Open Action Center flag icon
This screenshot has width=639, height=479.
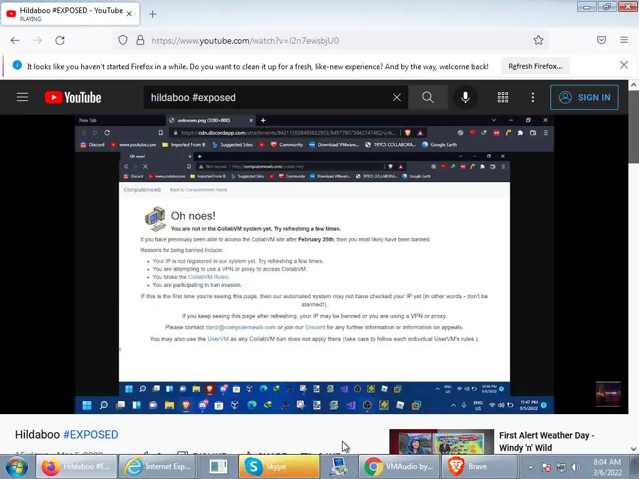click(x=546, y=467)
